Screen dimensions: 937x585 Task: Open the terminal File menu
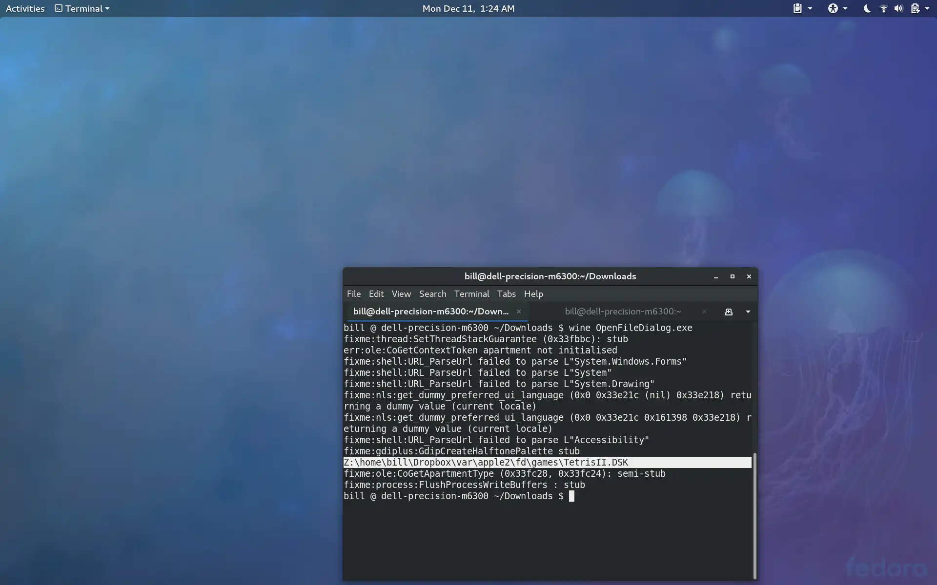click(353, 294)
